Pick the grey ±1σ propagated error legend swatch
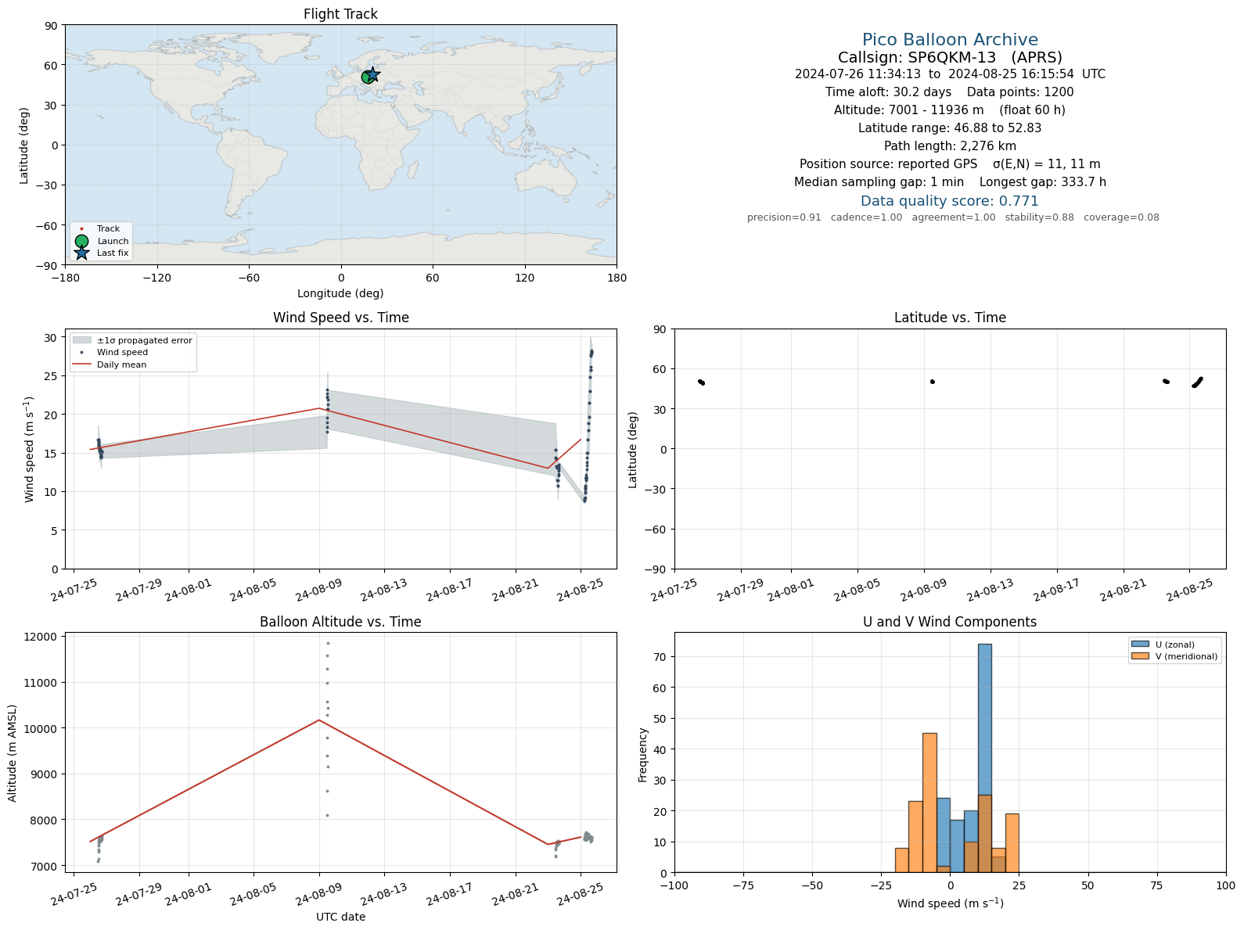Viewport: 1244px width, 930px height. [x=81, y=340]
